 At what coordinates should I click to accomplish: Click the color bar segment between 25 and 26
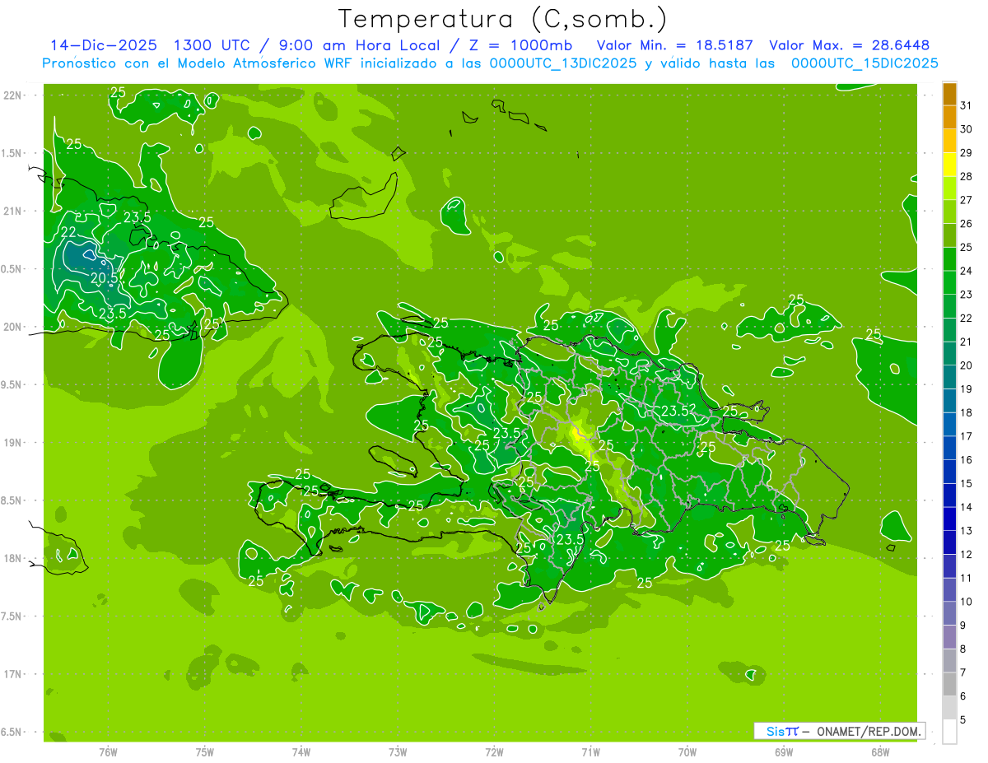pos(949,235)
